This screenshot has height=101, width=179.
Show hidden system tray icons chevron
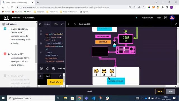point(142,98)
